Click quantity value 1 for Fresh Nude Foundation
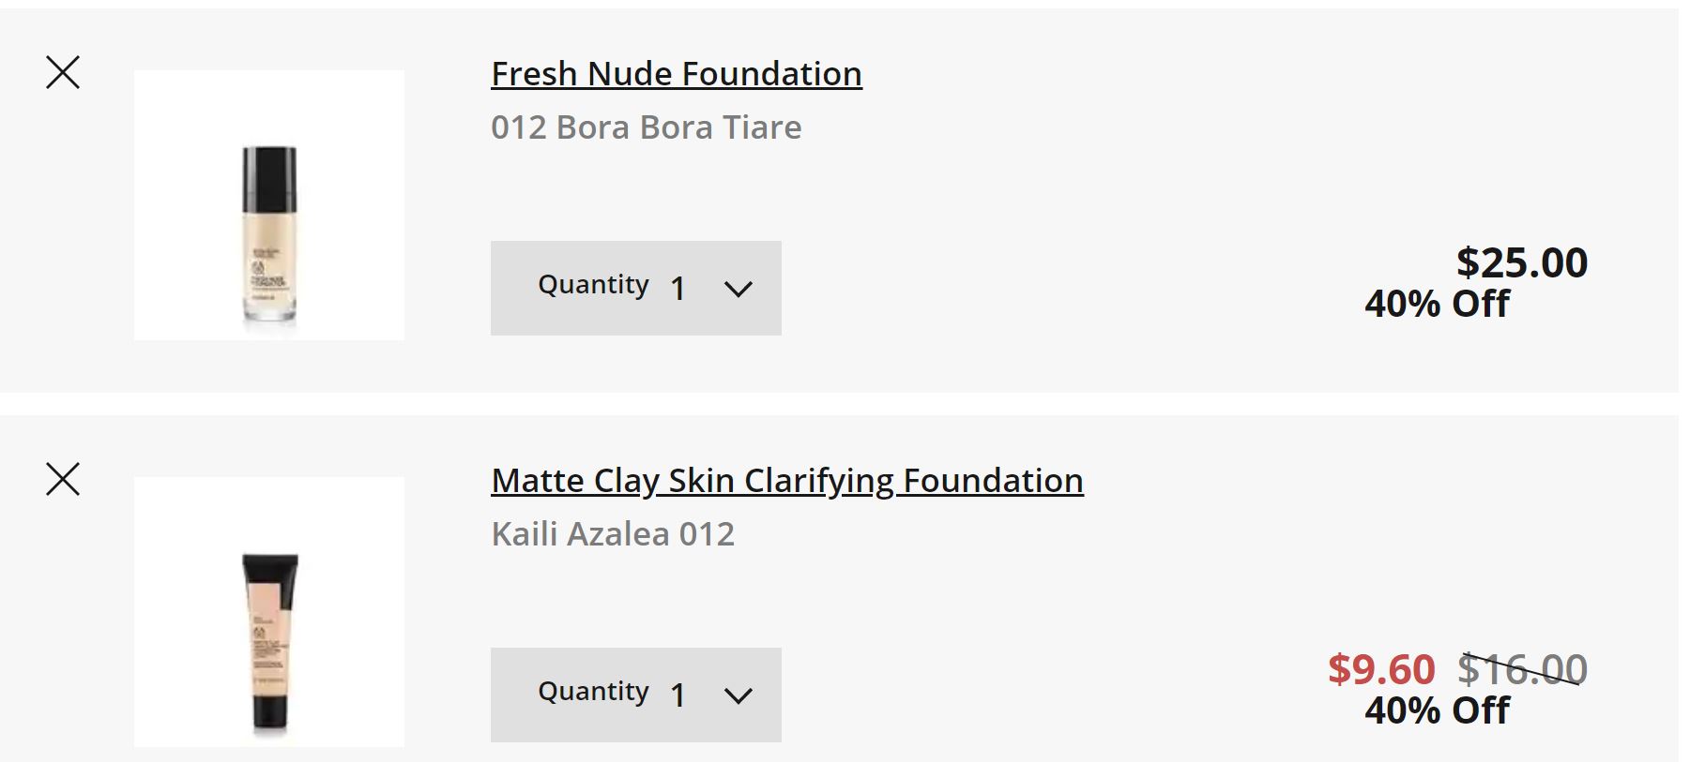Screen dimensions: 1690x762 pos(678,289)
